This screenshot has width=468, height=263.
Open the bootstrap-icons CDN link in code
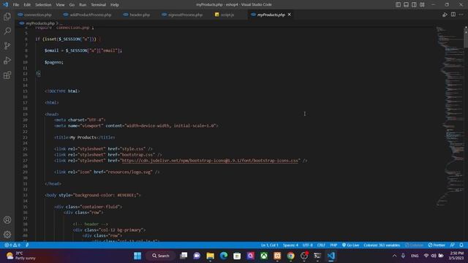(x=210, y=161)
